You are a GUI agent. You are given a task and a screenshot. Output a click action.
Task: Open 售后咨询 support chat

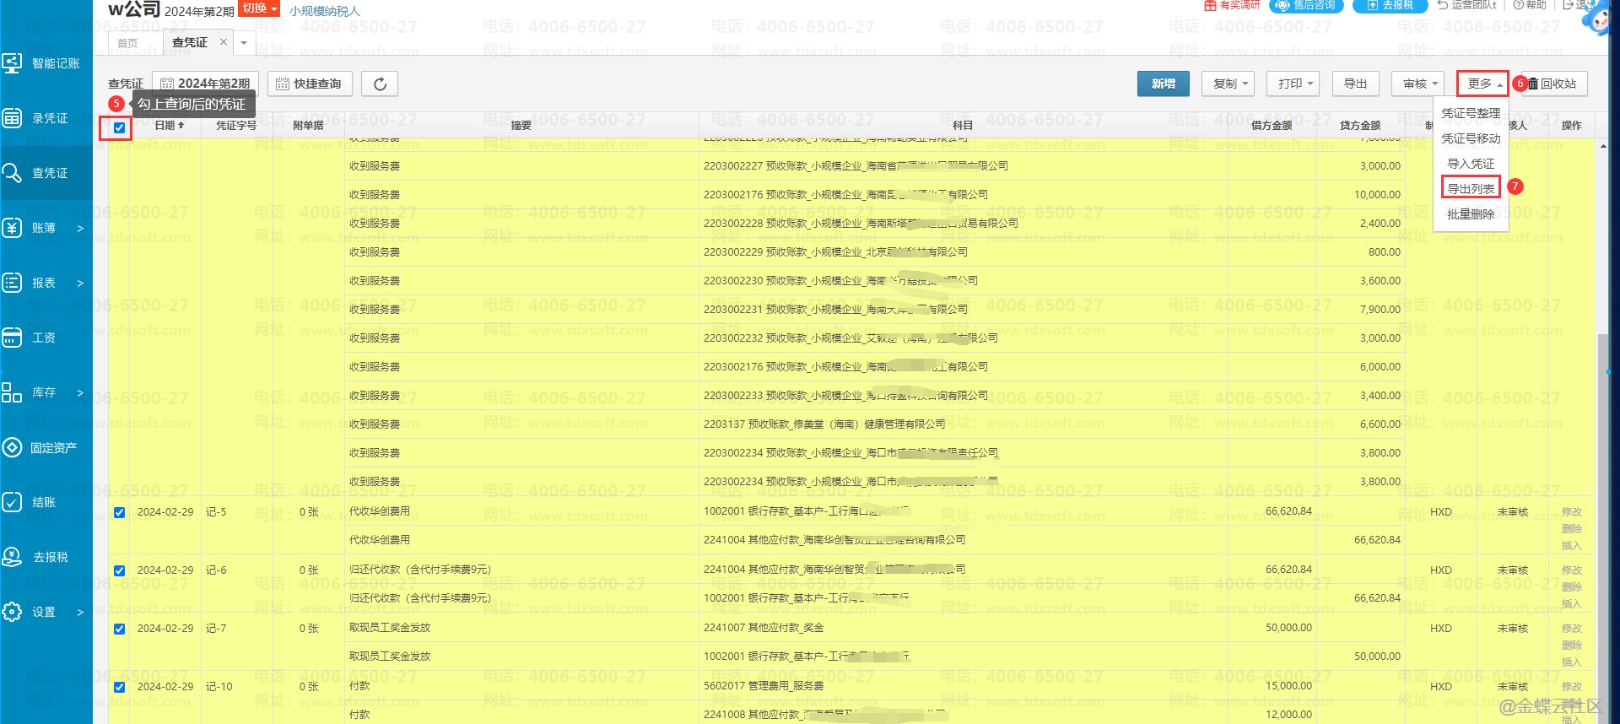[x=1308, y=5]
